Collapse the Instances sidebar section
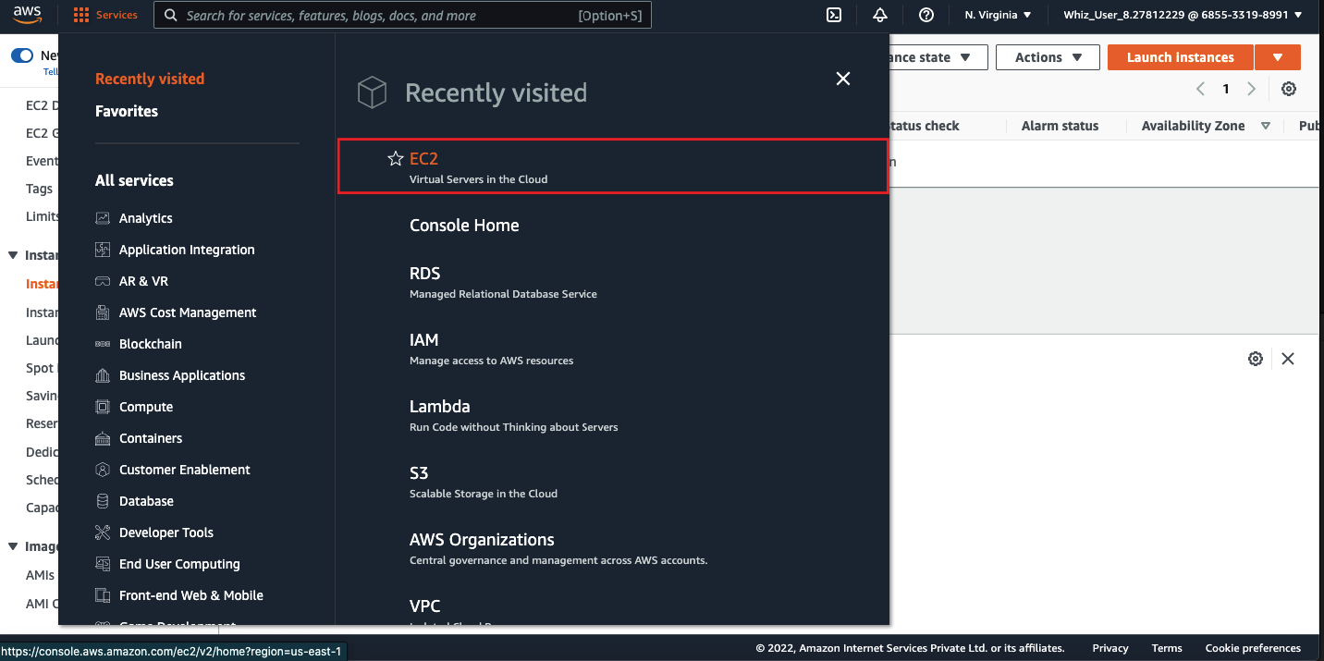 pyautogui.click(x=13, y=255)
